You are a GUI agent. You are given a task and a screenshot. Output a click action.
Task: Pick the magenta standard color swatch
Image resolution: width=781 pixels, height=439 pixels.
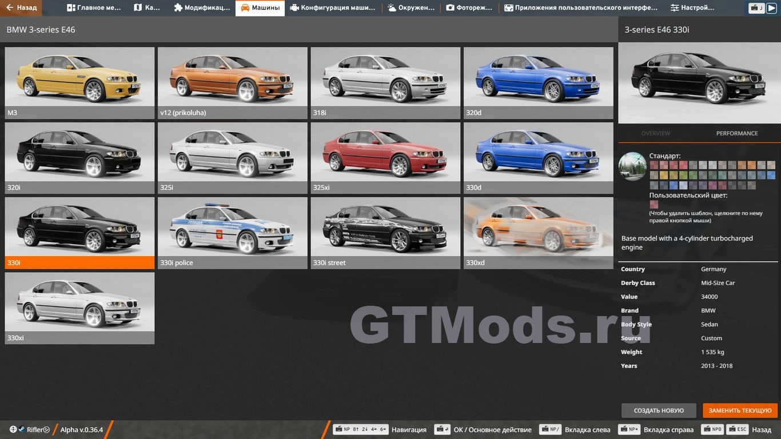click(x=712, y=185)
